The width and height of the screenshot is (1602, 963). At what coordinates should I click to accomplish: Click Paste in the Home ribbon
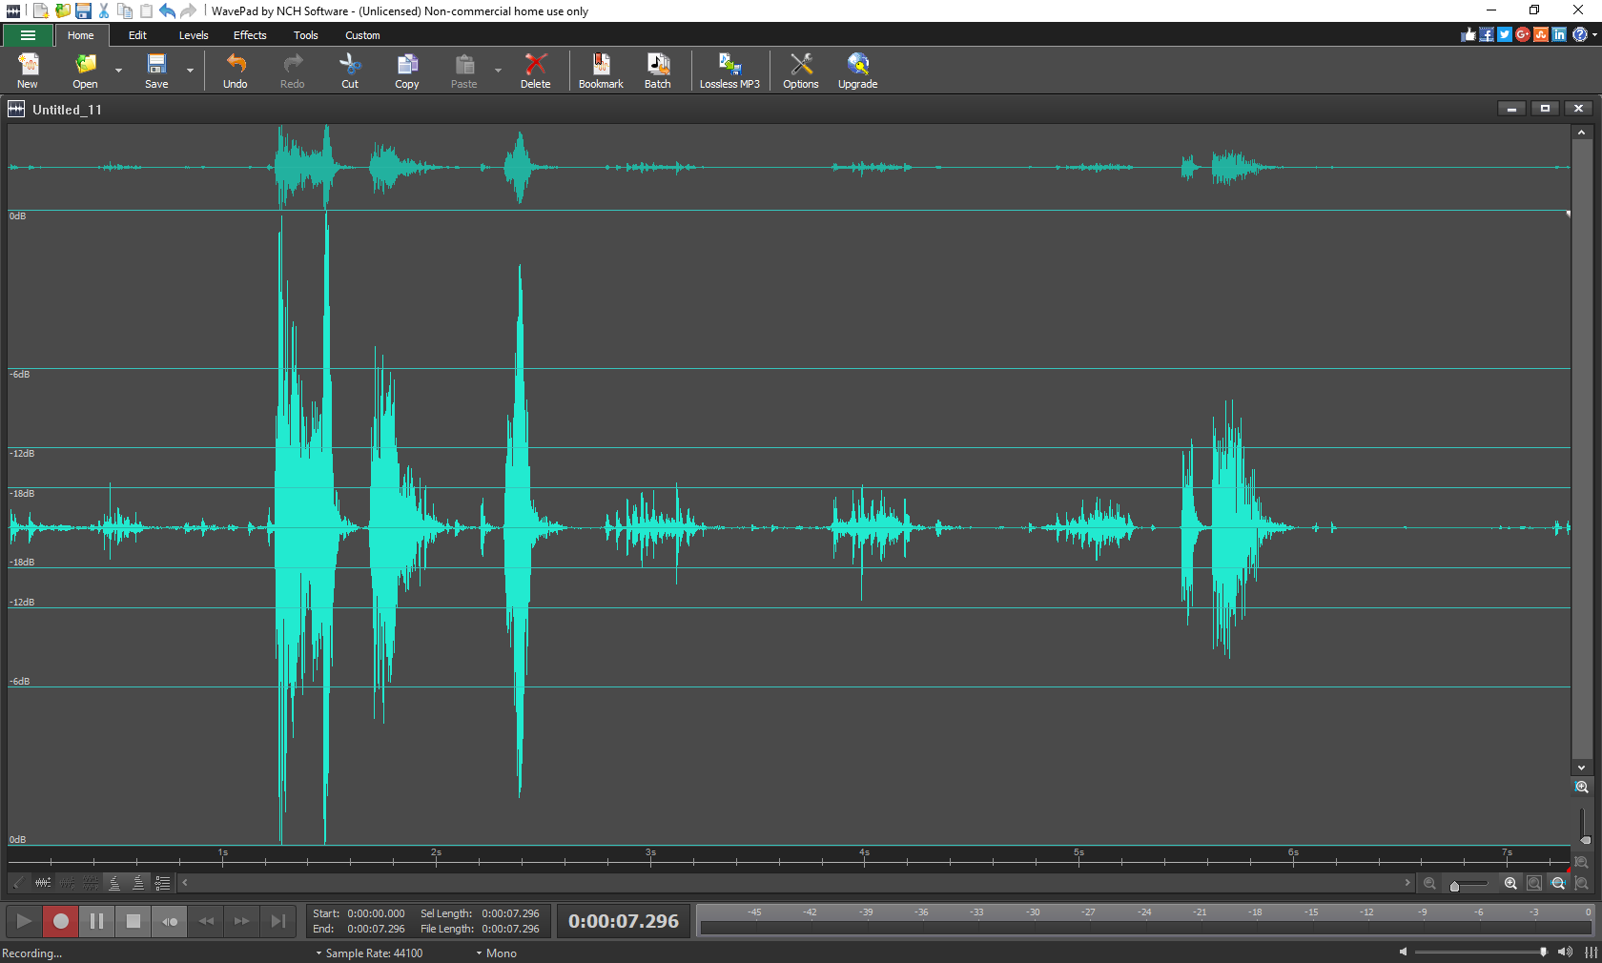(x=463, y=70)
